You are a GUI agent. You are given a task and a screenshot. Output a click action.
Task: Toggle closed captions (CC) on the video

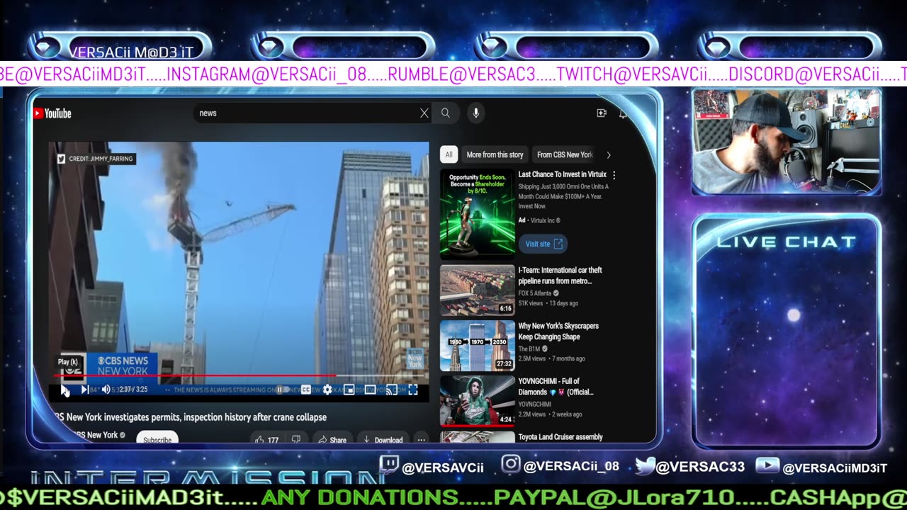tap(305, 390)
